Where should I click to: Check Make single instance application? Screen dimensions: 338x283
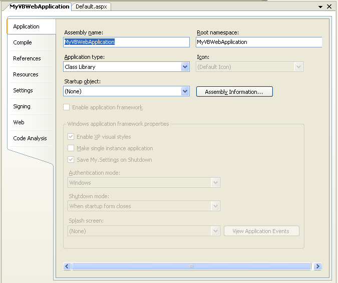tap(71, 148)
